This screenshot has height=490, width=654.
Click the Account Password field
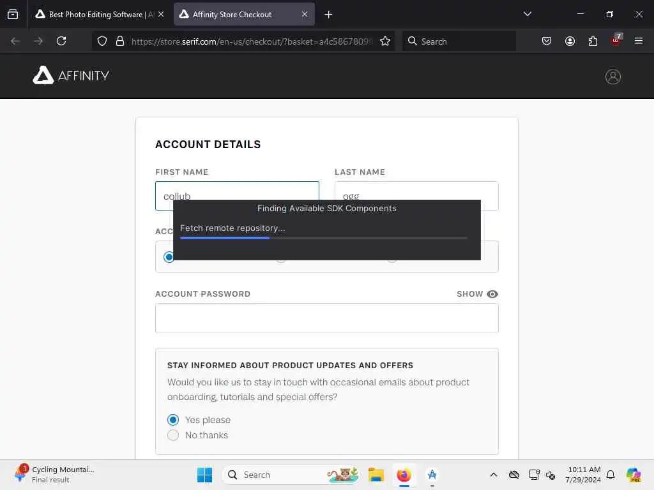click(326, 318)
